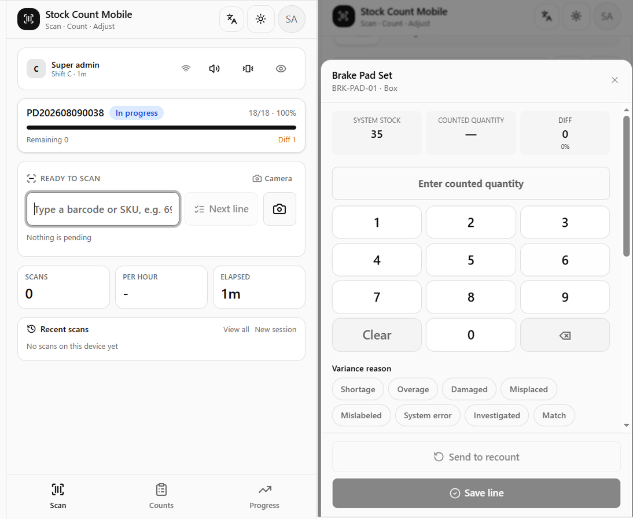
Task: Open the language translate menu
Action: [231, 19]
